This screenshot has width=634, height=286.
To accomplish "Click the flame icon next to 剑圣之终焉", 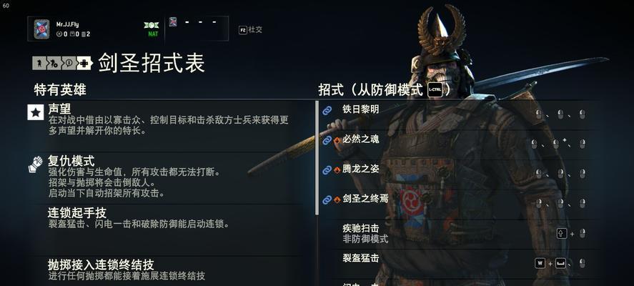I will point(337,199).
